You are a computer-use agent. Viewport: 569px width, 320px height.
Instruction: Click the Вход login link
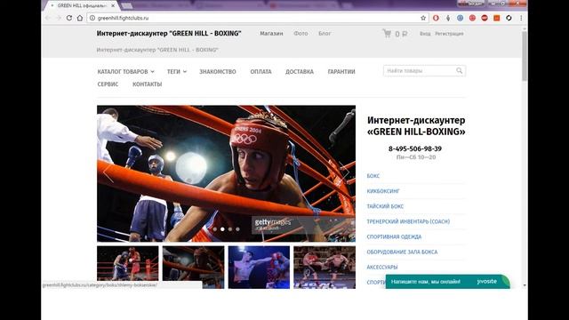[x=425, y=34]
